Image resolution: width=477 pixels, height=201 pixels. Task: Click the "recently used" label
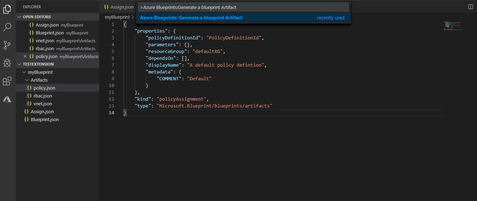click(x=331, y=18)
